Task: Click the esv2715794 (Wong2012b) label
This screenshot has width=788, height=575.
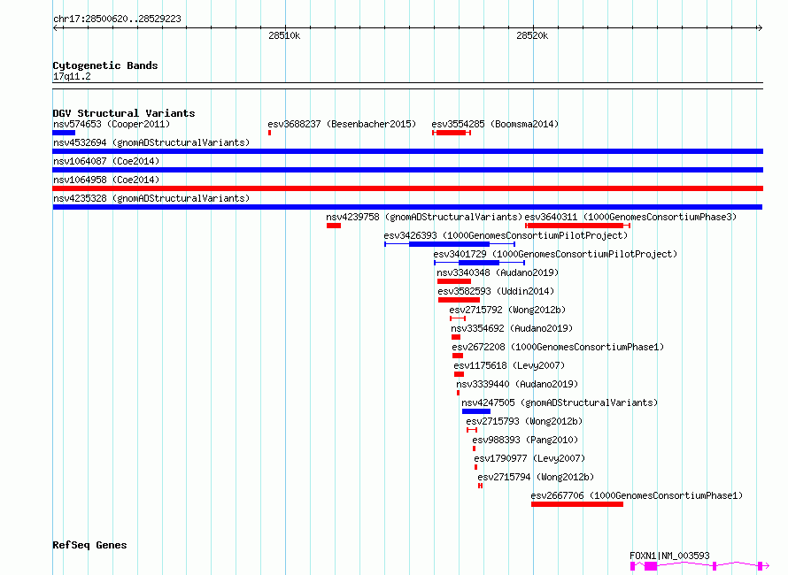Action: [x=536, y=477]
